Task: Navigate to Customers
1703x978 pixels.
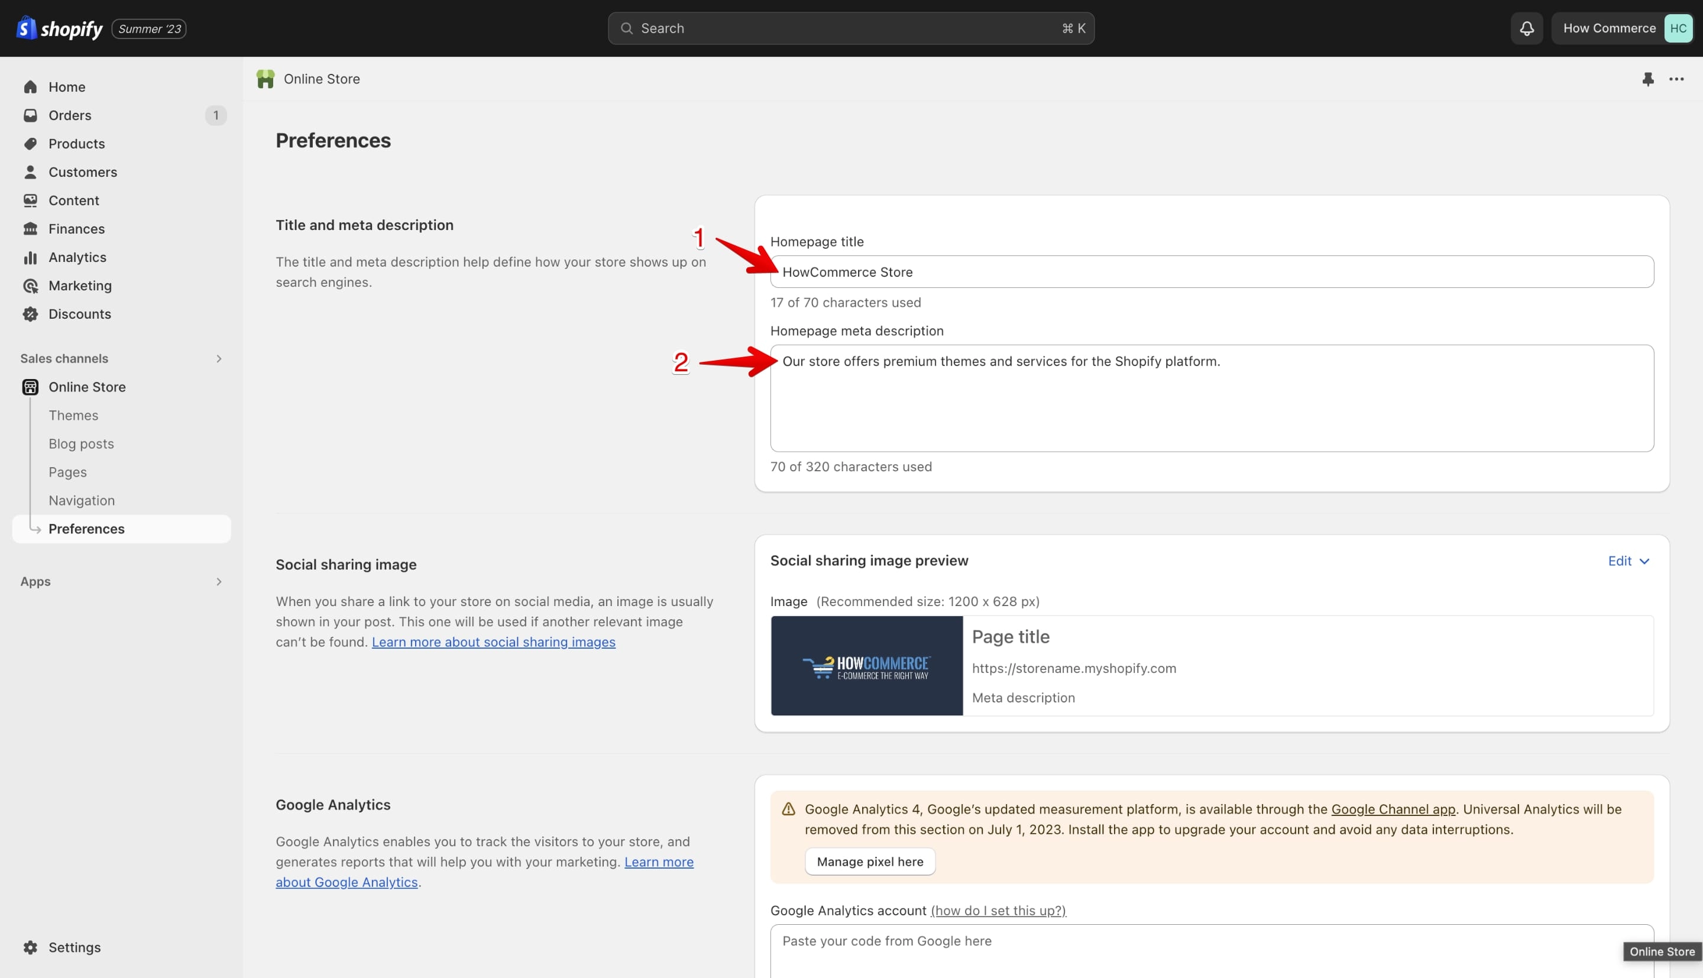Action: coord(83,172)
